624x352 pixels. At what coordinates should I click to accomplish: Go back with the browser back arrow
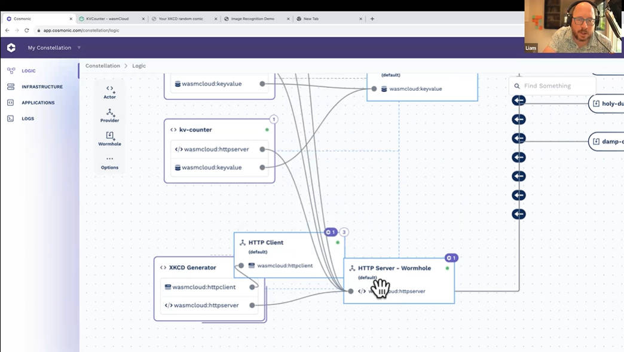tap(7, 30)
